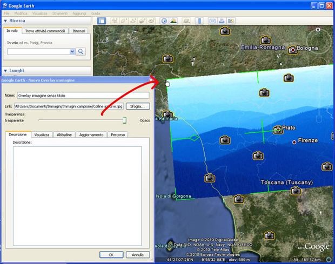335x264 pixels.
Task: Switch to the Aggiornamento tab
Action: coord(91,134)
